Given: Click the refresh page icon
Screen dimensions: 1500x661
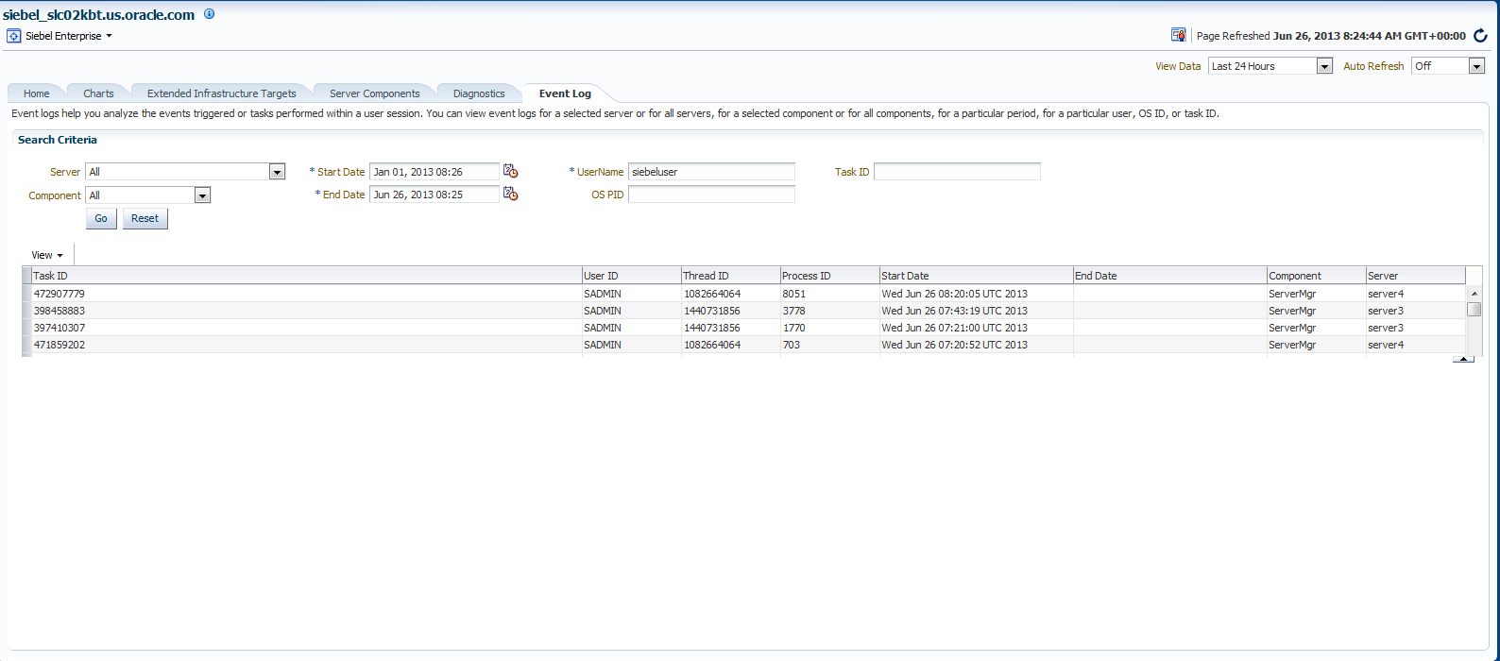Looking at the screenshot, I should pos(1480,36).
